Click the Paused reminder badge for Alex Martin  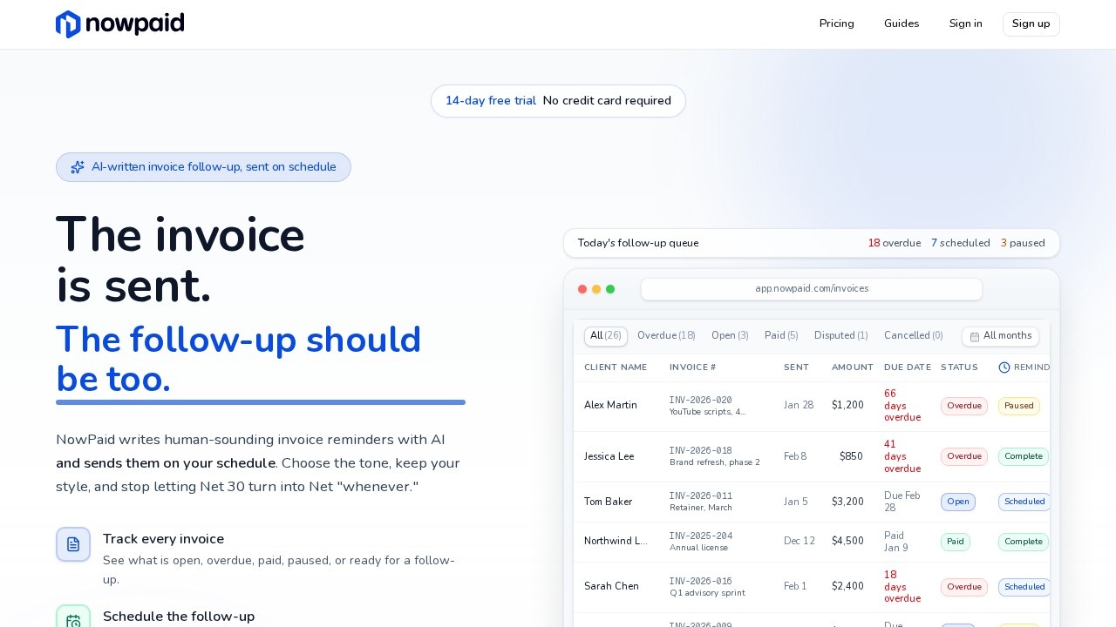[1019, 406]
